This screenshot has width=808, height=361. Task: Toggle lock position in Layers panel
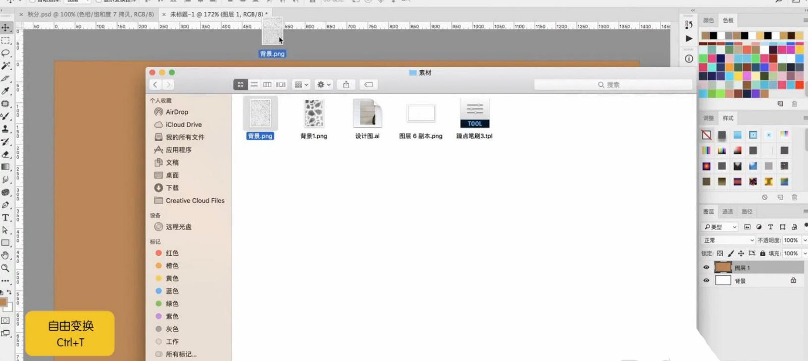point(741,254)
